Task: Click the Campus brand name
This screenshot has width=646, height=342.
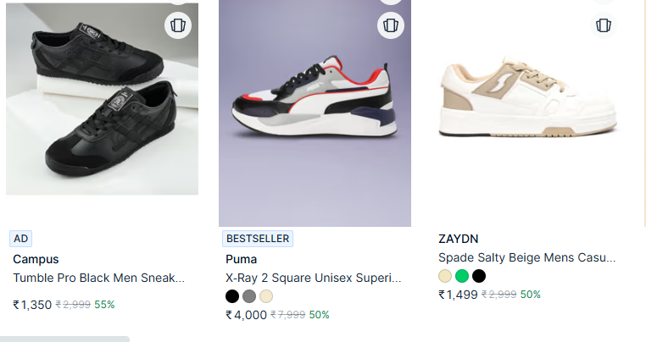Action: [36, 259]
